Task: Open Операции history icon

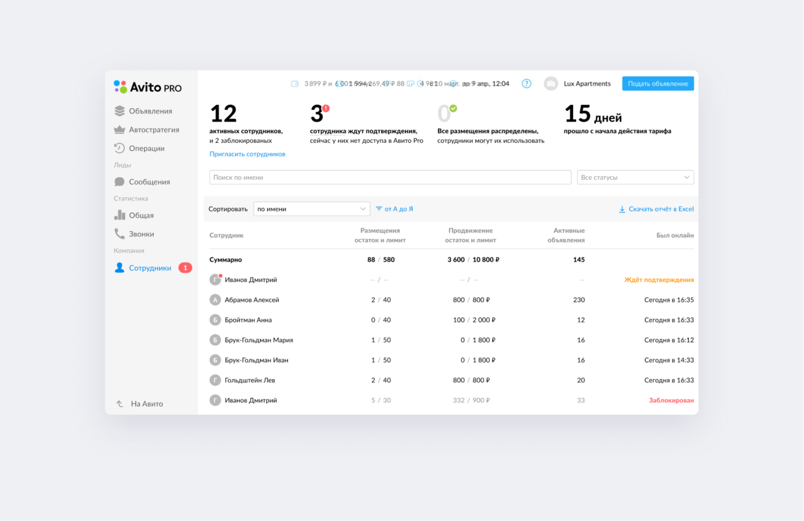Action: [x=120, y=148]
